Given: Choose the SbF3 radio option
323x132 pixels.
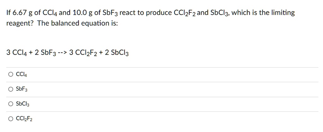Looking at the screenshot, I should click(x=11, y=89).
